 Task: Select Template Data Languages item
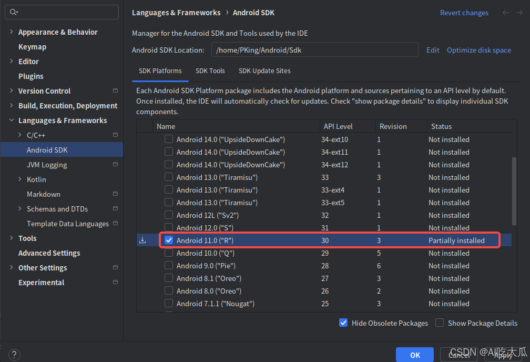pyautogui.click(x=68, y=224)
